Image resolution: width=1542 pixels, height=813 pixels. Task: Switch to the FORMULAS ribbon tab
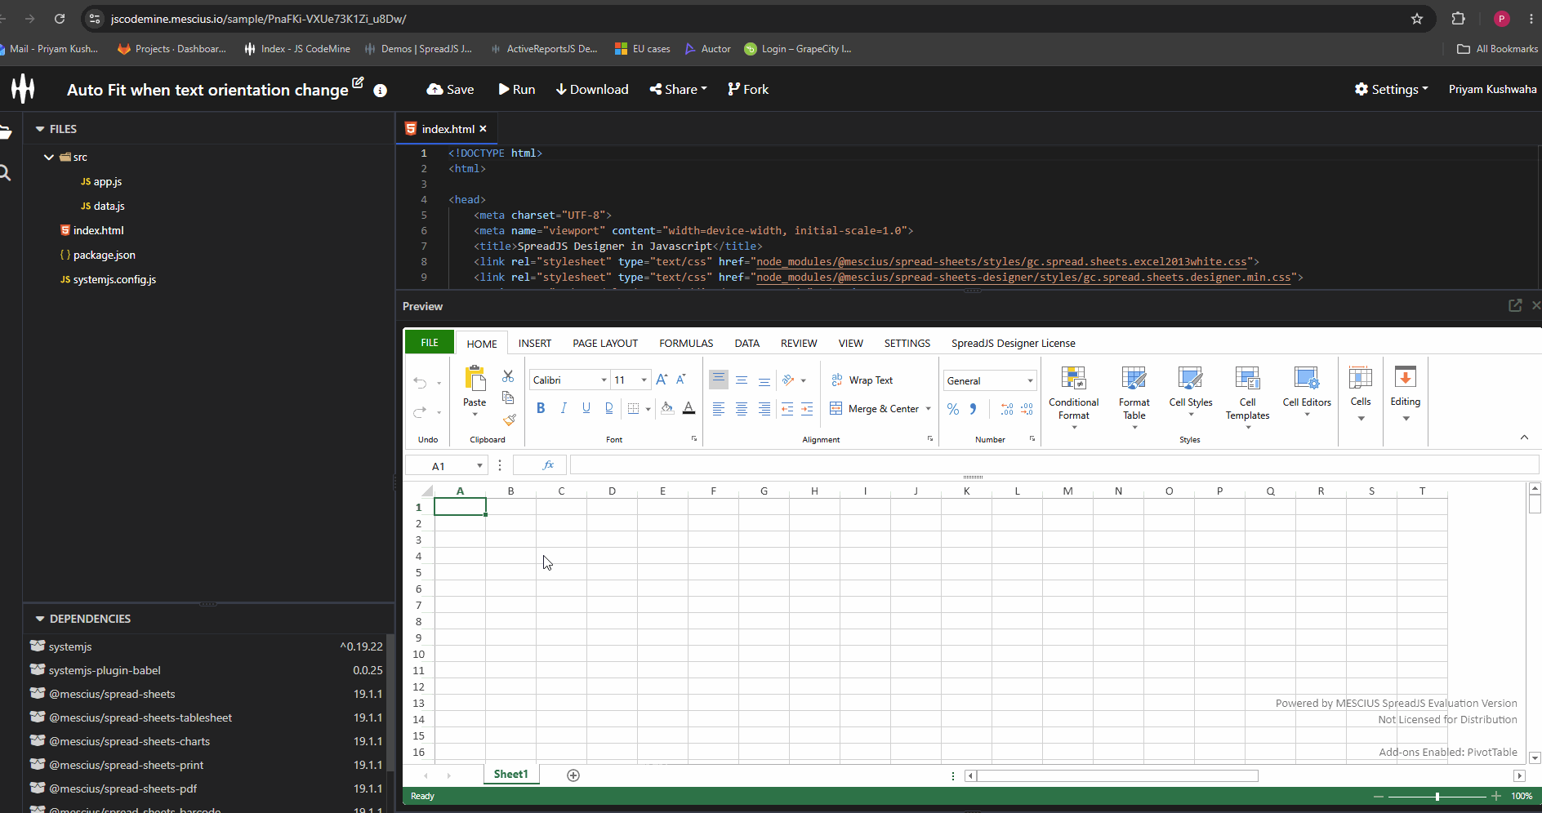[x=686, y=344]
